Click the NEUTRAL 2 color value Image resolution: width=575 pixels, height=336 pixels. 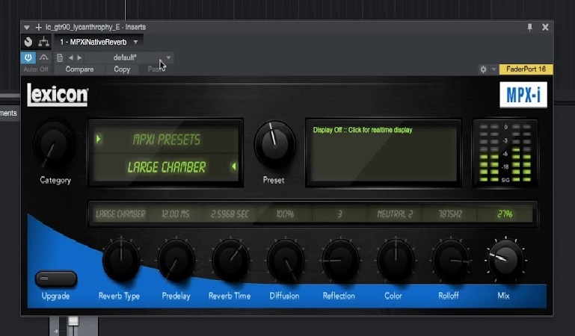point(395,214)
